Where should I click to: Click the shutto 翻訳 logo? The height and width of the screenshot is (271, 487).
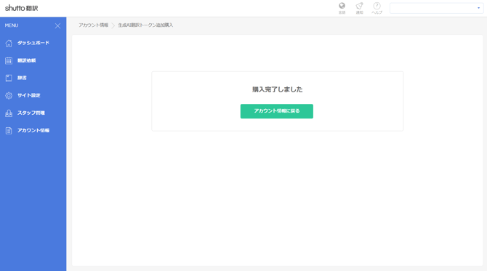(21, 8)
